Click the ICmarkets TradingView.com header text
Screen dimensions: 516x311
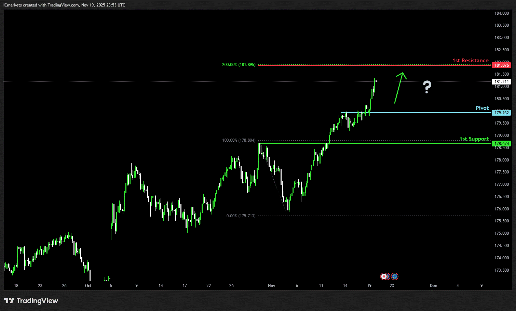(64, 5)
